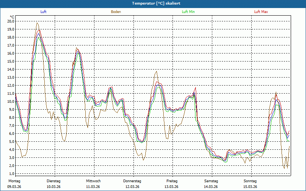Click the 'Temperatur [°C] skaliert' chart title
The height and width of the screenshot is (191, 306).
click(153, 3)
